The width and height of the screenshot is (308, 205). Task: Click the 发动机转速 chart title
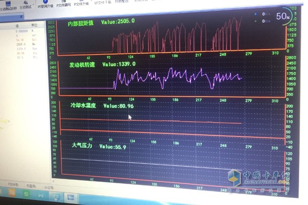coord(83,65)
